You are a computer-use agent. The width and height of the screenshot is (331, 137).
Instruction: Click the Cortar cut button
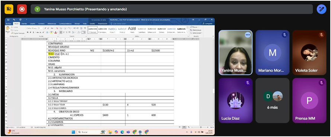click(15, 27)
